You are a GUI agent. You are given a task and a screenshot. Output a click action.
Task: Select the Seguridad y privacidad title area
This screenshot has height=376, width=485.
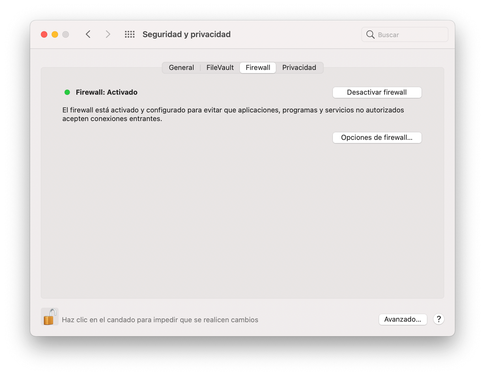click(186, 34)
